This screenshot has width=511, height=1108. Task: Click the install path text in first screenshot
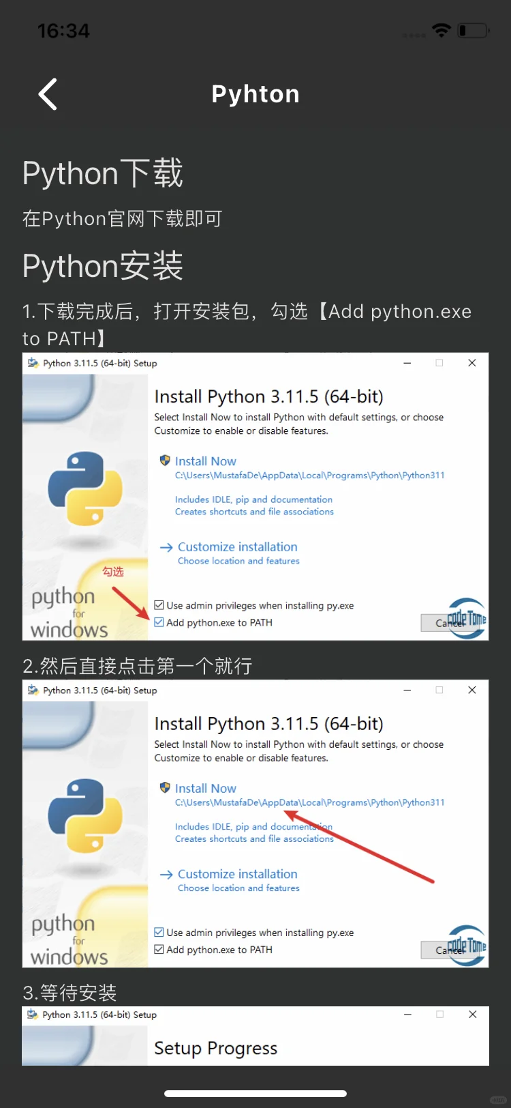309,476
